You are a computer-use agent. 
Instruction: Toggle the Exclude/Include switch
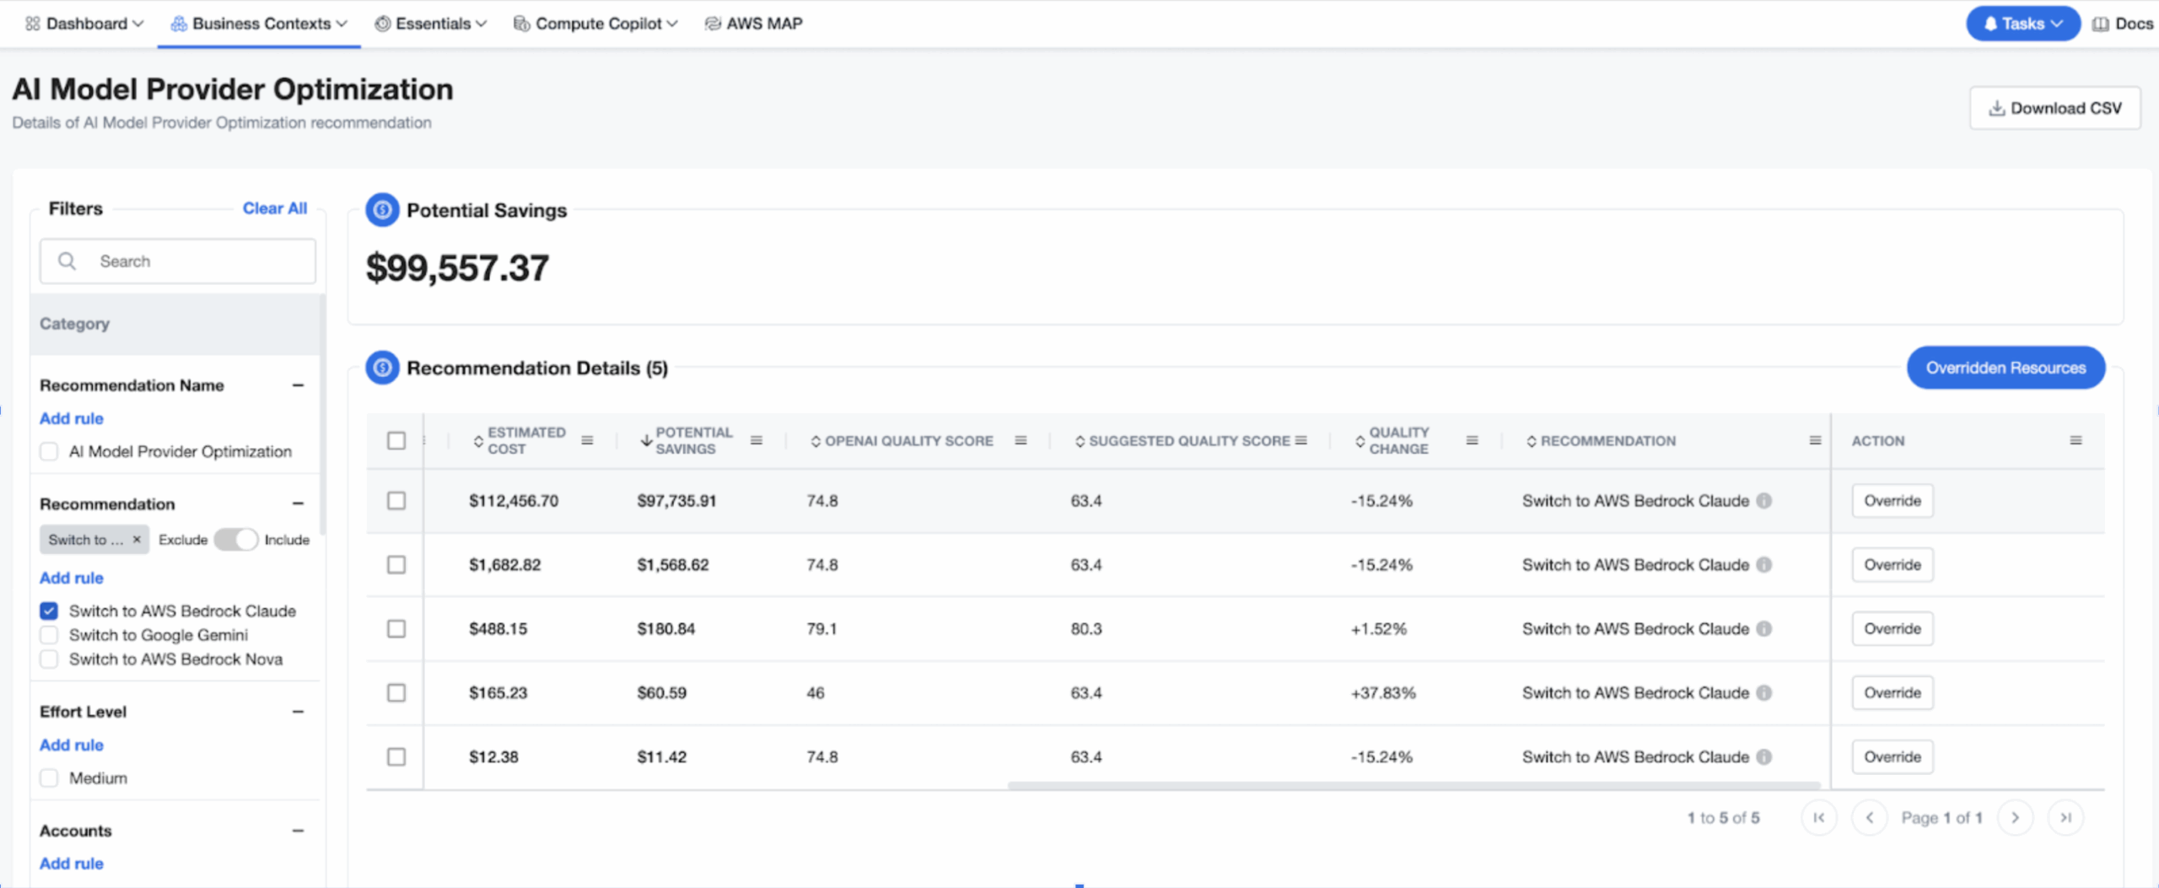[x=235, y=540]
